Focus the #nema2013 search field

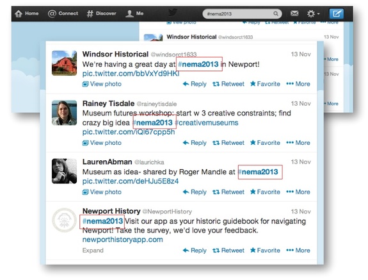(242, 14)
